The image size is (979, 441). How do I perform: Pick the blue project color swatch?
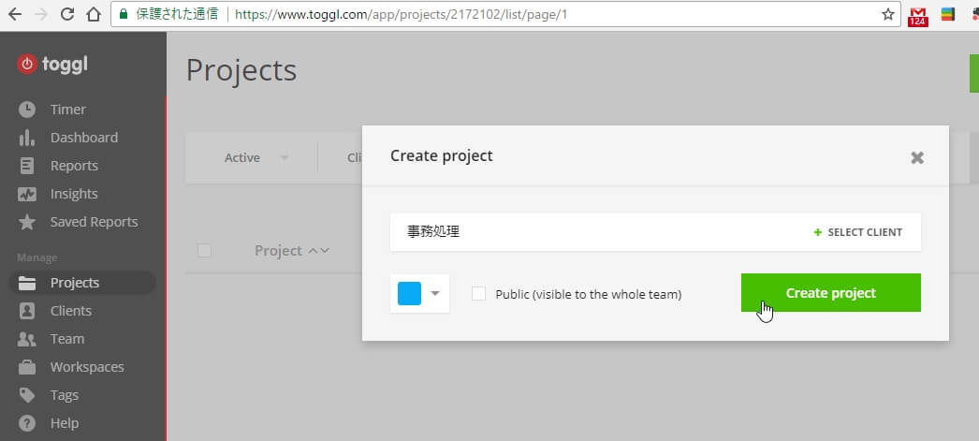410,293
